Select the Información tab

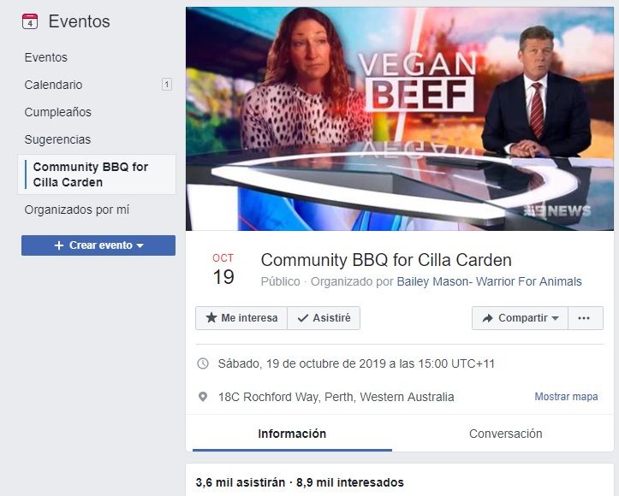coord(292,434)
